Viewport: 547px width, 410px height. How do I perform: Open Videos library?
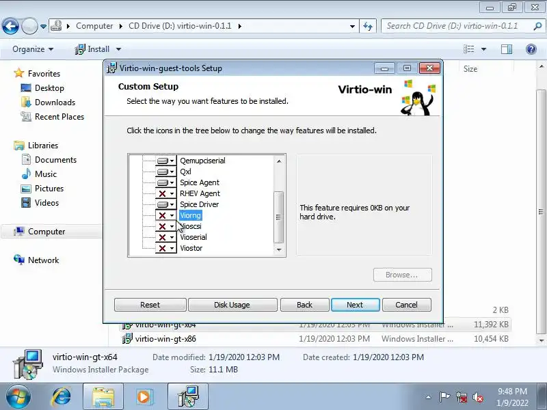point(46,202)
